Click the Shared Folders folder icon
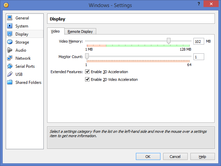 [x=9, y=82]
